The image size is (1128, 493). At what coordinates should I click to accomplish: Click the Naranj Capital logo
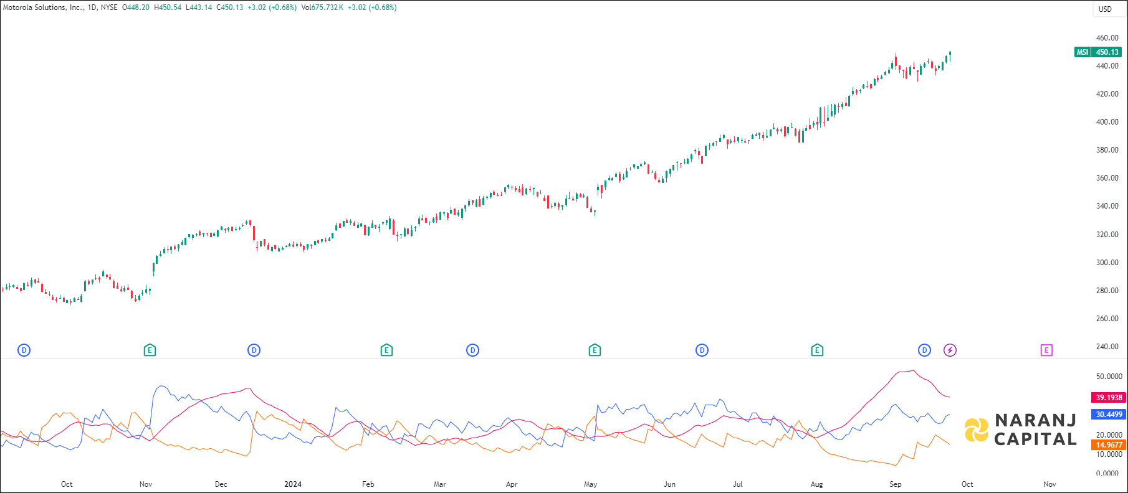(x=1021, y=430)
